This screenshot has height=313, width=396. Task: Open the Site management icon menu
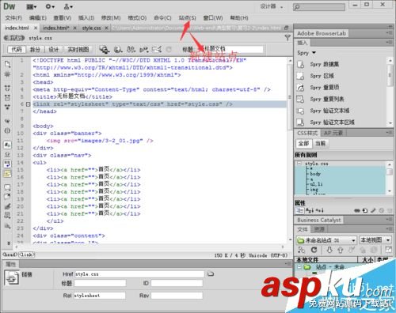pos(68,7)
